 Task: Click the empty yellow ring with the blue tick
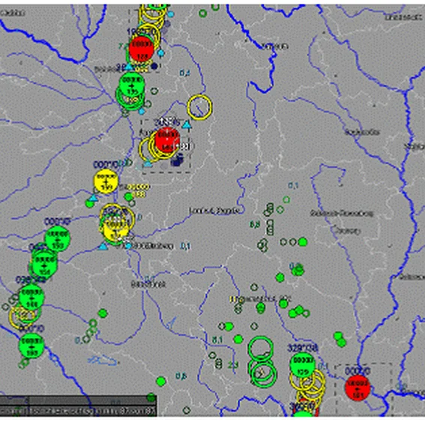[x=200, y=107]
